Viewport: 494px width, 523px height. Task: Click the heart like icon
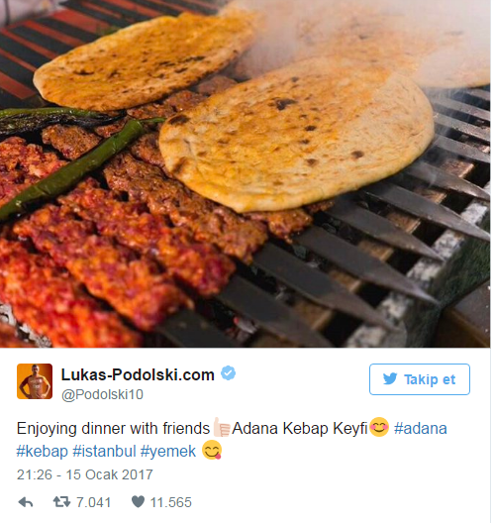point(138,502)
